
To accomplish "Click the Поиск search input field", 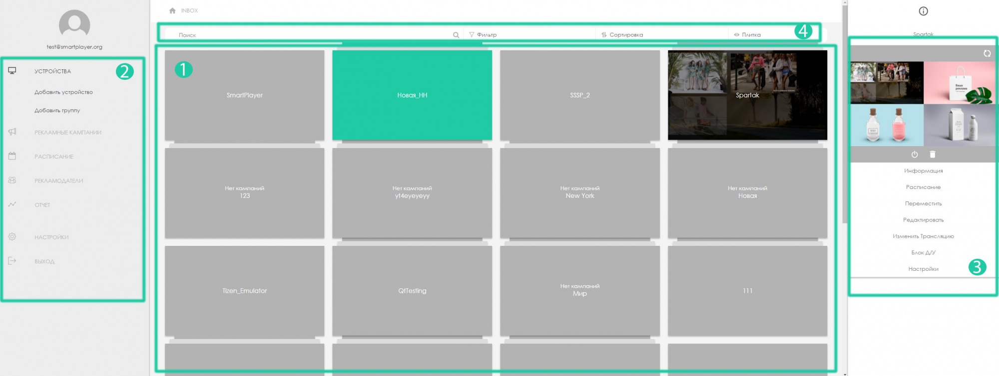I will pyautogui.click(x=310, y=35).
